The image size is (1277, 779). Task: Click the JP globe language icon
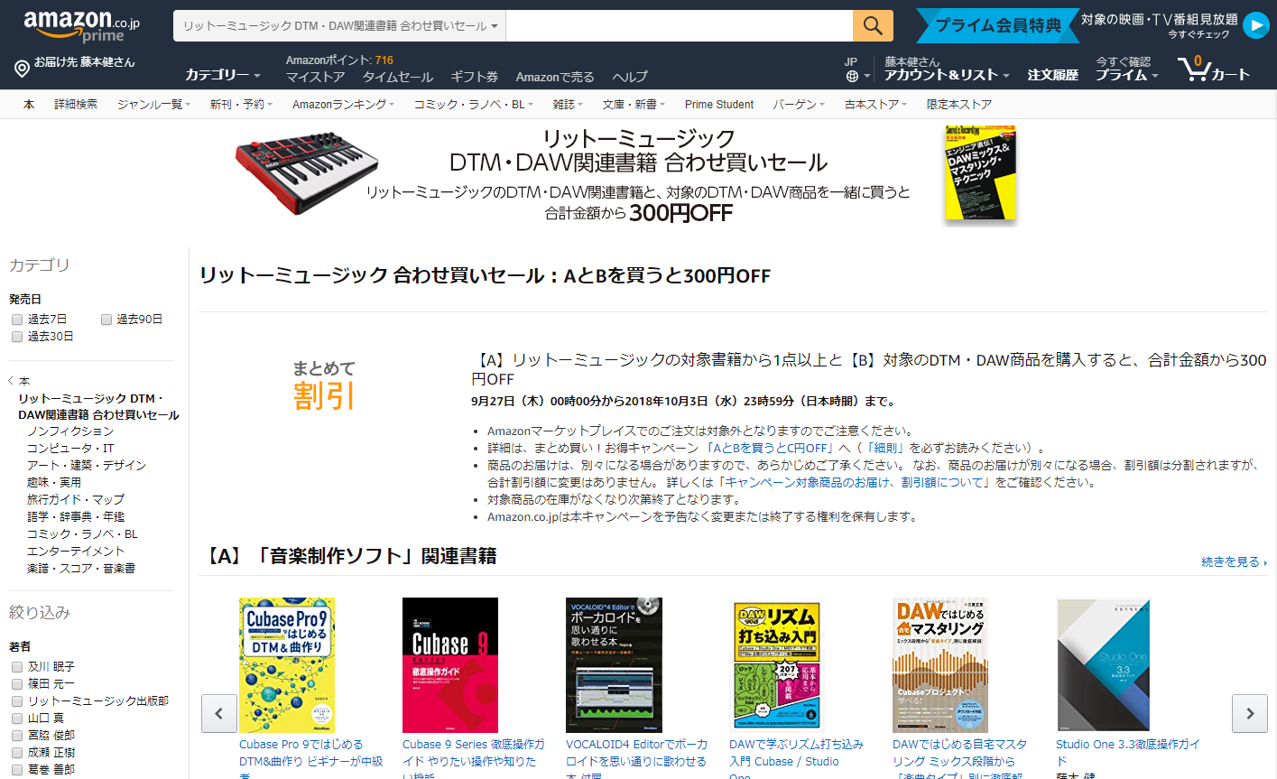(x=852, y=76)
